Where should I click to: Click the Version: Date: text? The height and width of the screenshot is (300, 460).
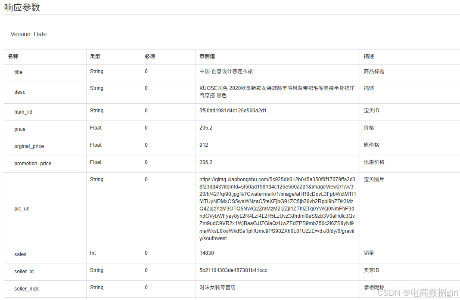click(29, 34)
